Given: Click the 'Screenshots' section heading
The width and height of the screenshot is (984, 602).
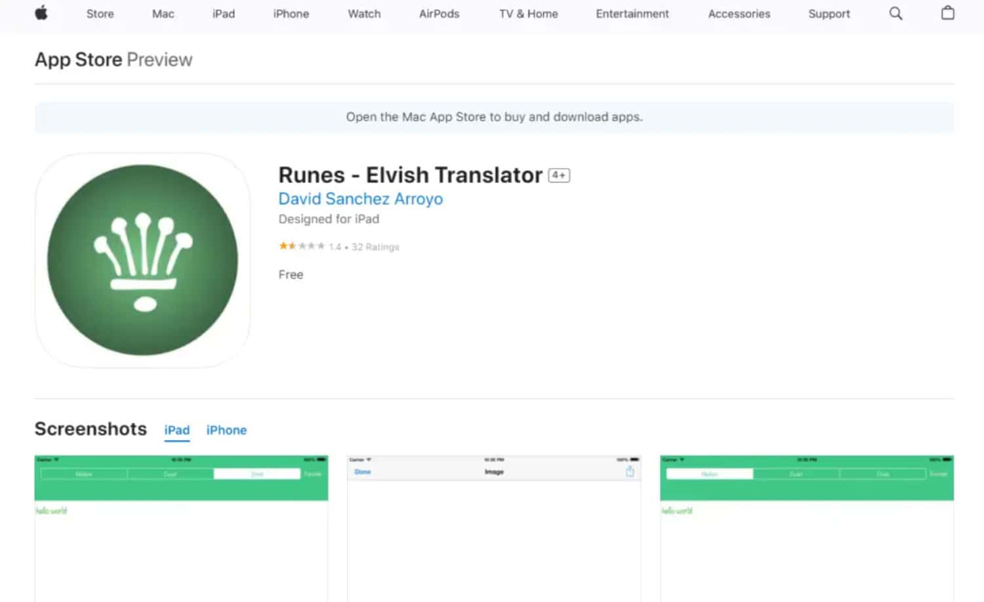Looking at the screenshot, I should 91,429.
